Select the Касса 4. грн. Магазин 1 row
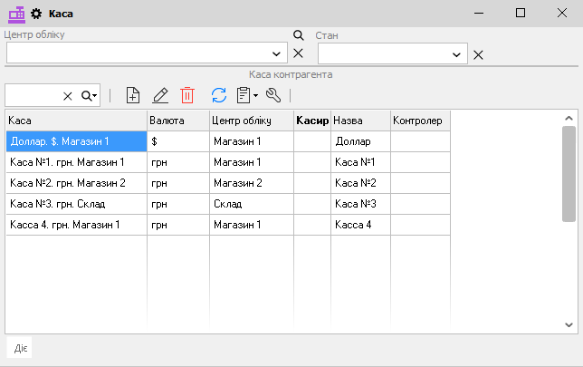The image size is (583, 367). (x=75, y=225)
